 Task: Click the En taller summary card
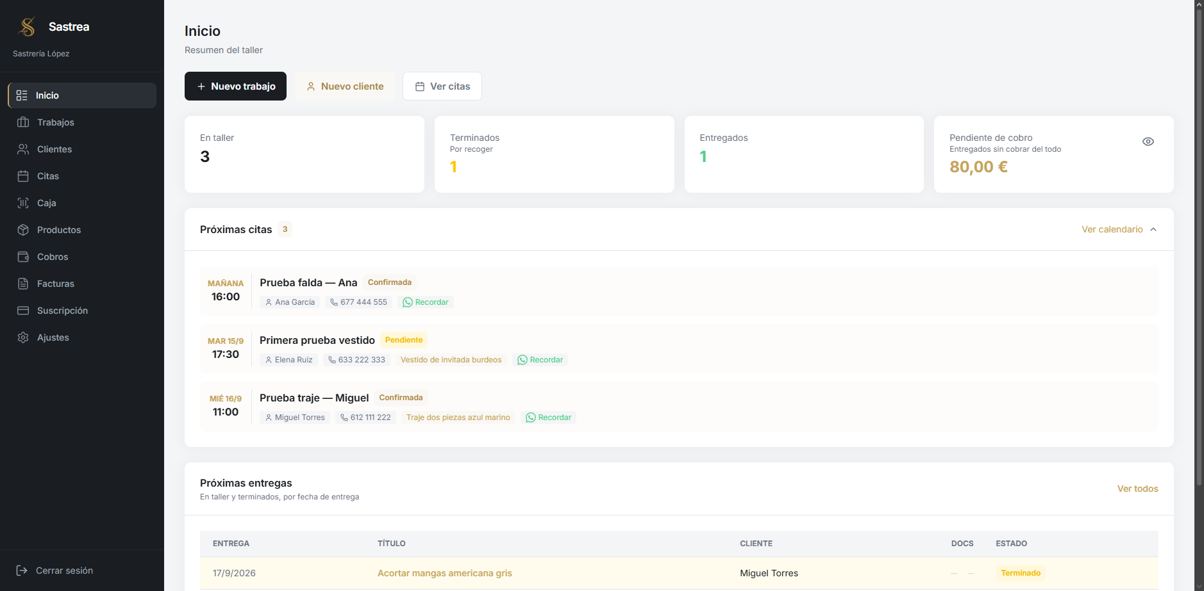(x=305, y=154)
